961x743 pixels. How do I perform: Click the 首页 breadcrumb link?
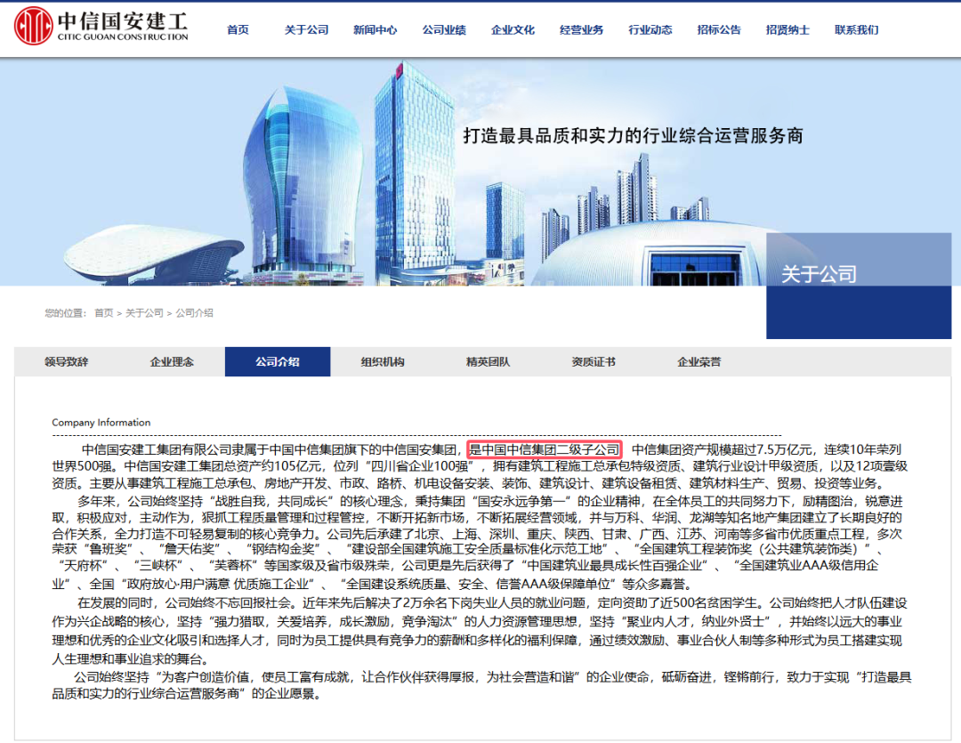click(x=103, y=312)
